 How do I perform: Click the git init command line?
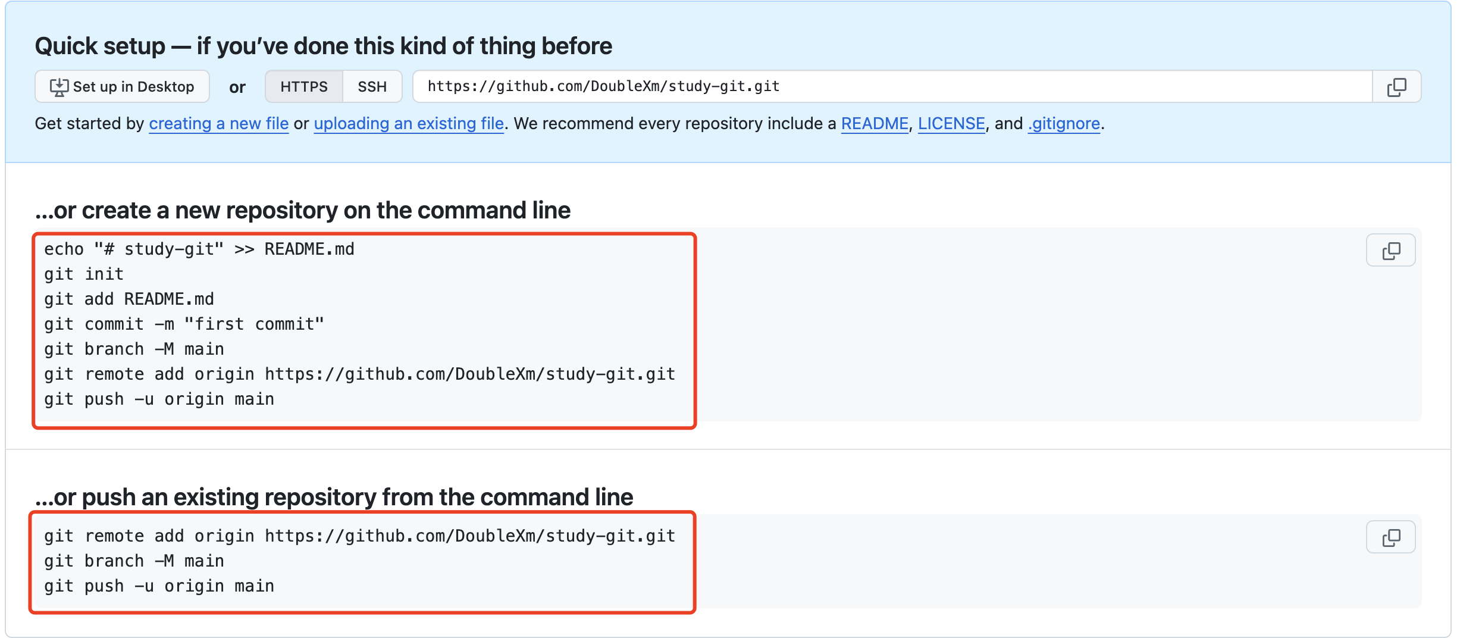pyautogui.click(x=84, y=274)
